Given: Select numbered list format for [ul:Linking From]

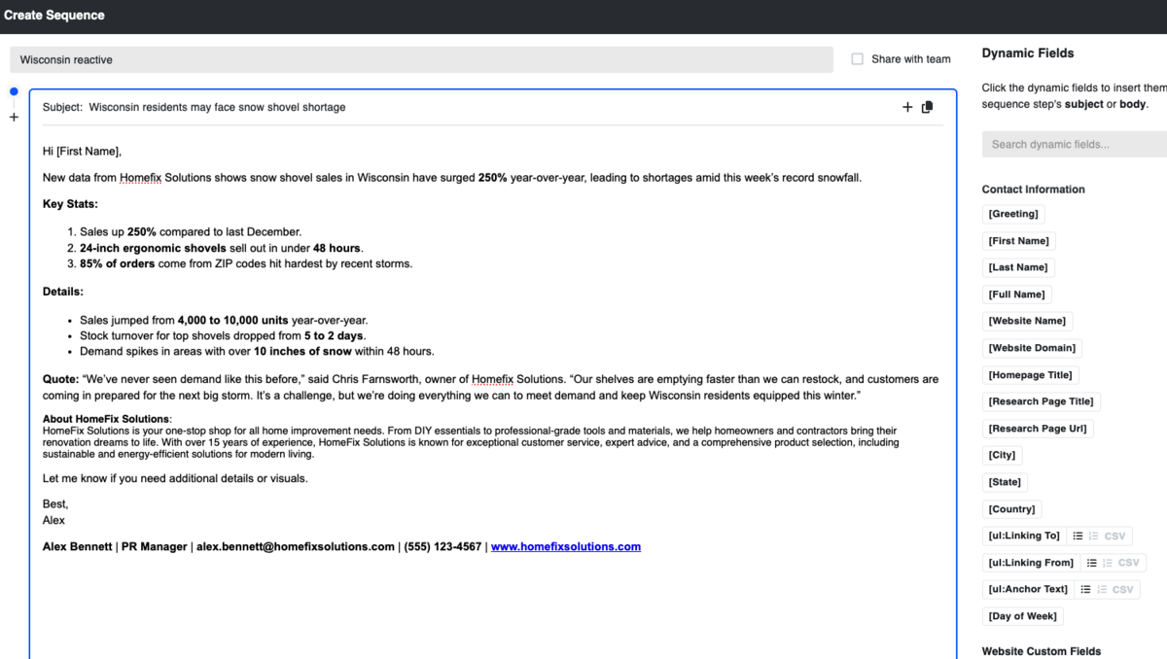Looking at the screenshot, I should (1106, 562).
